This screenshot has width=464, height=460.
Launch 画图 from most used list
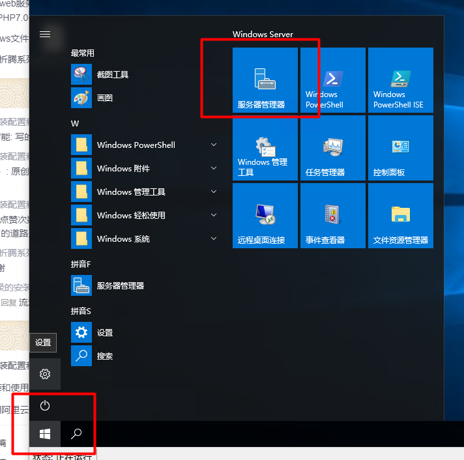[x=145, y=98]
